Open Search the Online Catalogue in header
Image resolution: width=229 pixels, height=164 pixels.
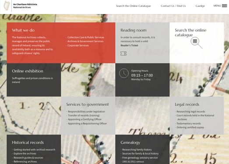pyautogui.click(x=134, y=6)
